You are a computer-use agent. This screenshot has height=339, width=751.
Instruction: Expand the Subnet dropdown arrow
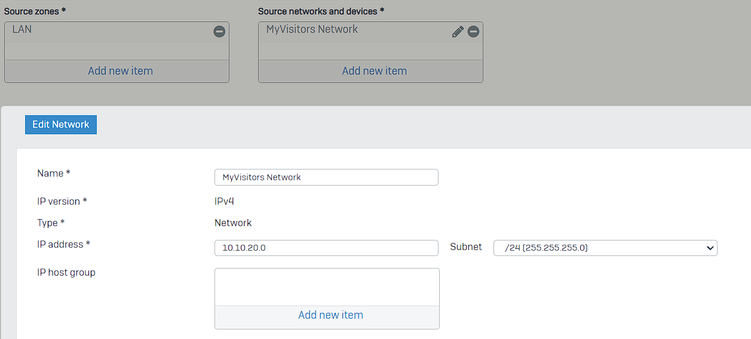pos(710,248)
